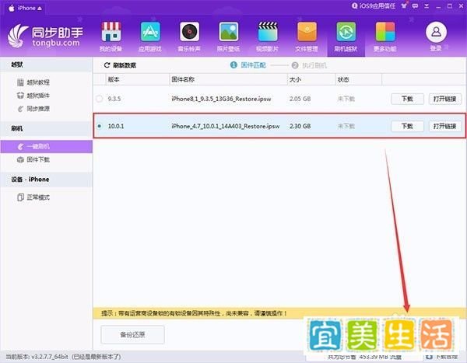Select the 9.3.5 firmware radio button
Viewport: 467px width, 363px height.
[x=100, y=99]
